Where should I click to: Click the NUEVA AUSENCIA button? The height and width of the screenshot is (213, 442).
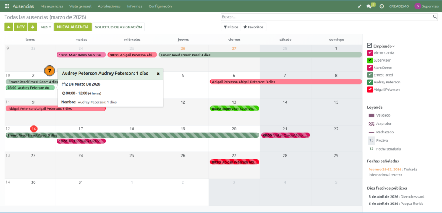pos(73,27)
